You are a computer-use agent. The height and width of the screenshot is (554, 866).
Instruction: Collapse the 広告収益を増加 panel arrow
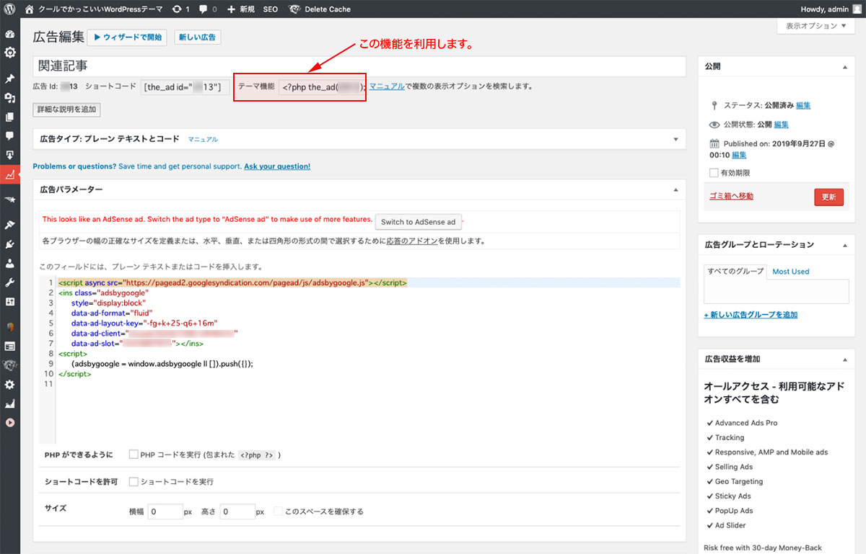click(845, 359)
